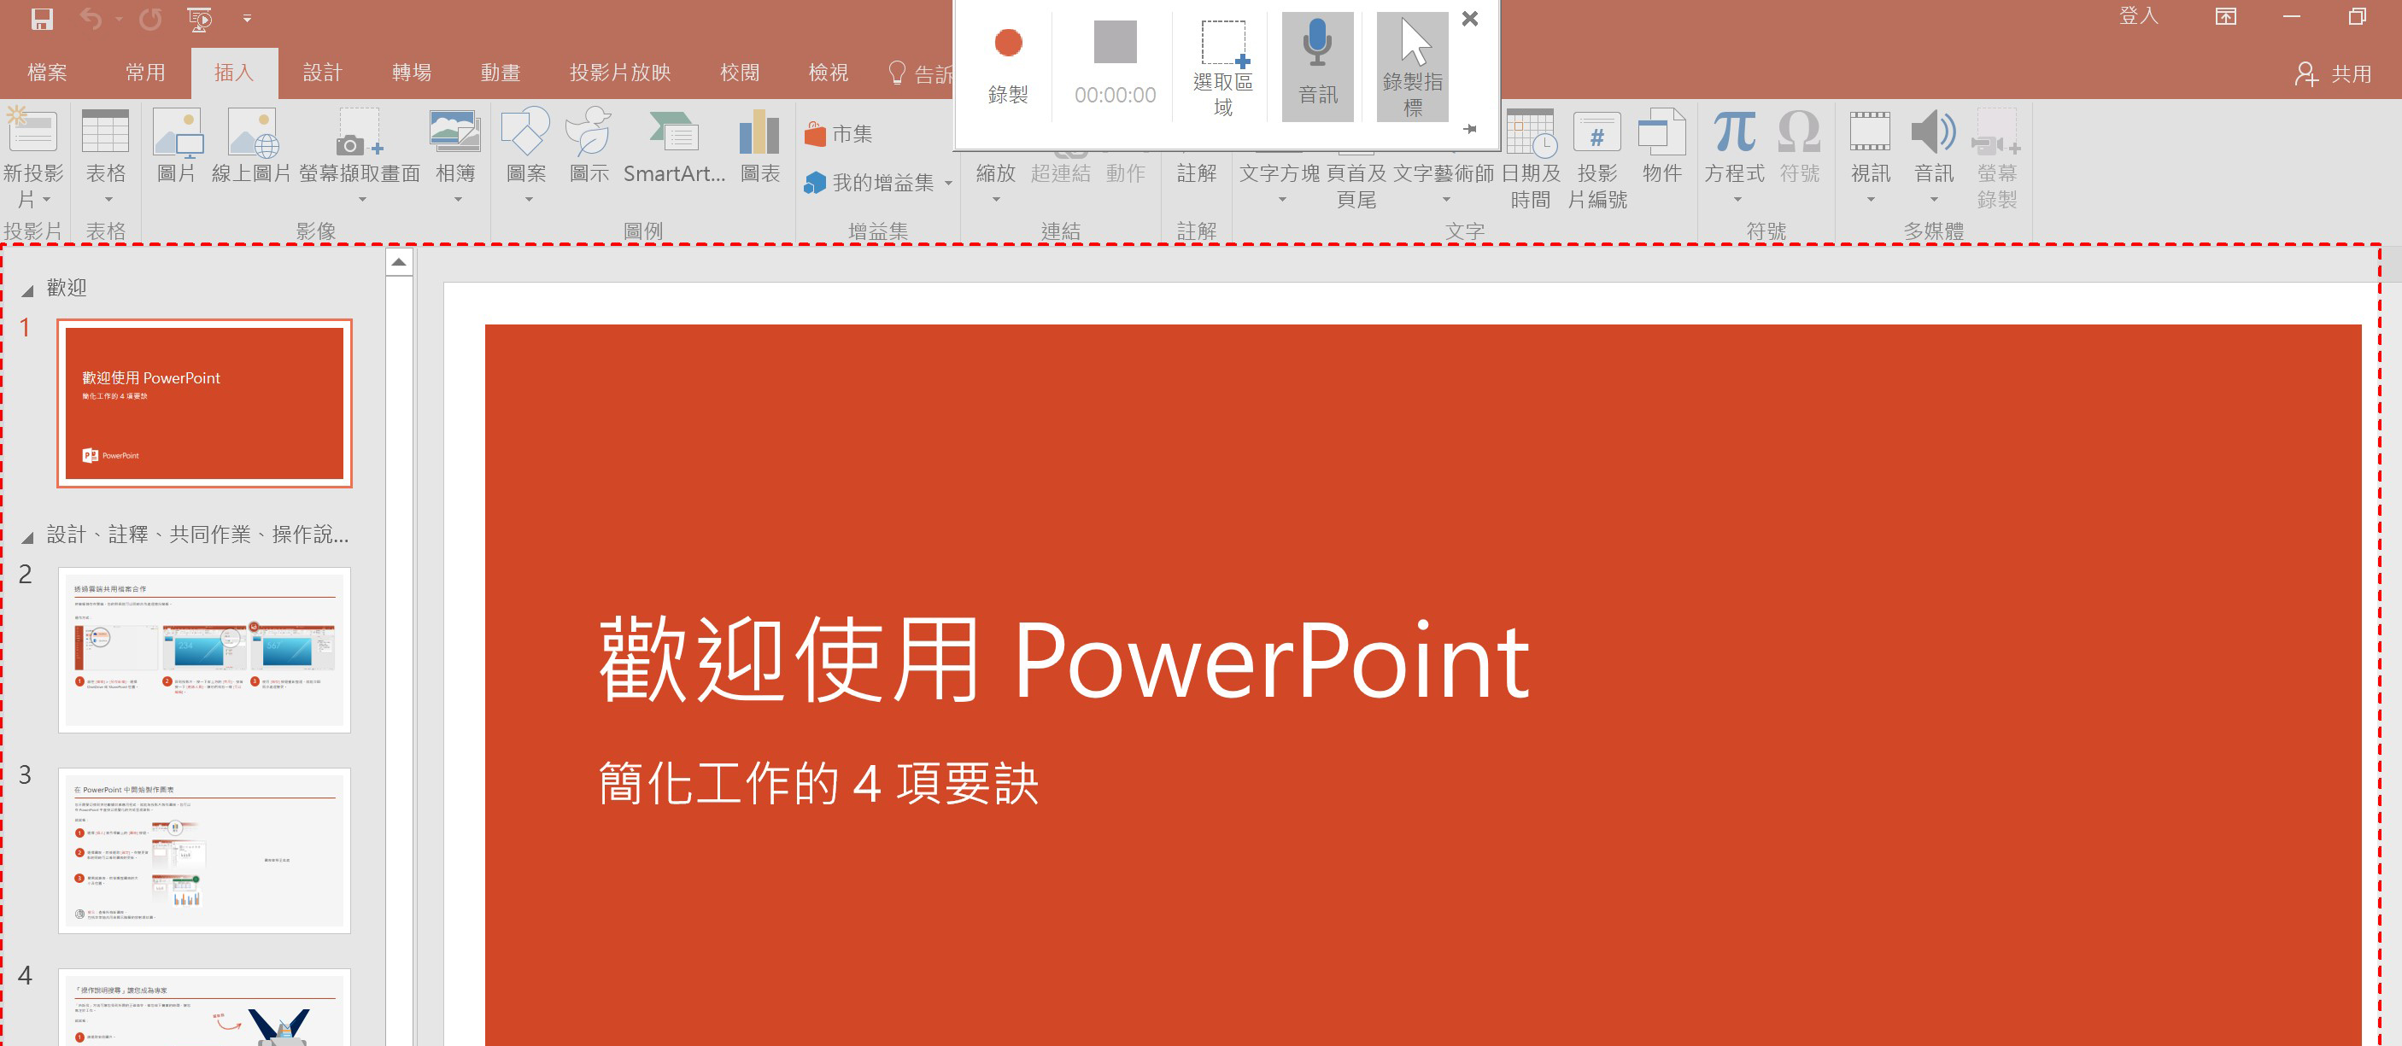2402x1046 pixels.
Task: Toggle 音訊 microphone recording
Action: 1317,67
